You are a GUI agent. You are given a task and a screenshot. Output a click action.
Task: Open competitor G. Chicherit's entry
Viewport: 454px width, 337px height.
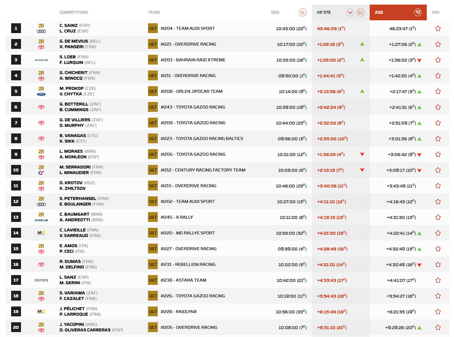[x=73, y=73]
